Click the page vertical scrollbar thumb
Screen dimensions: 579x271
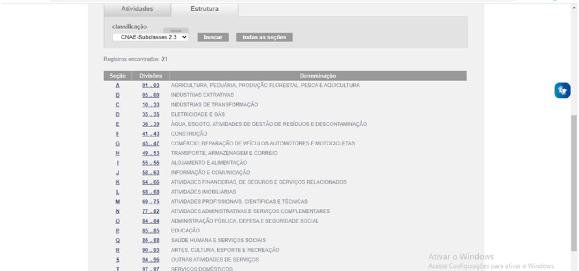click(574, 183)
